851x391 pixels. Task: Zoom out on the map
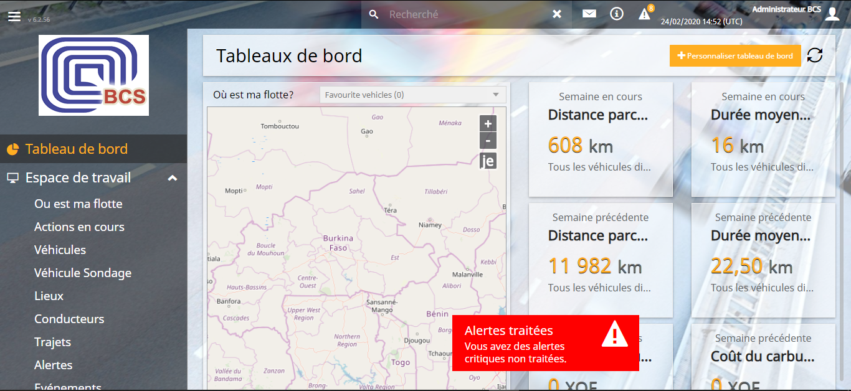pos(488,141)
